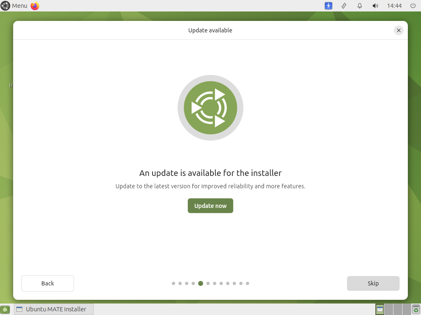Viewport: 421px width, 315px height.
Task: Launch Firefox from the top panel
Action: pos(35,6)
